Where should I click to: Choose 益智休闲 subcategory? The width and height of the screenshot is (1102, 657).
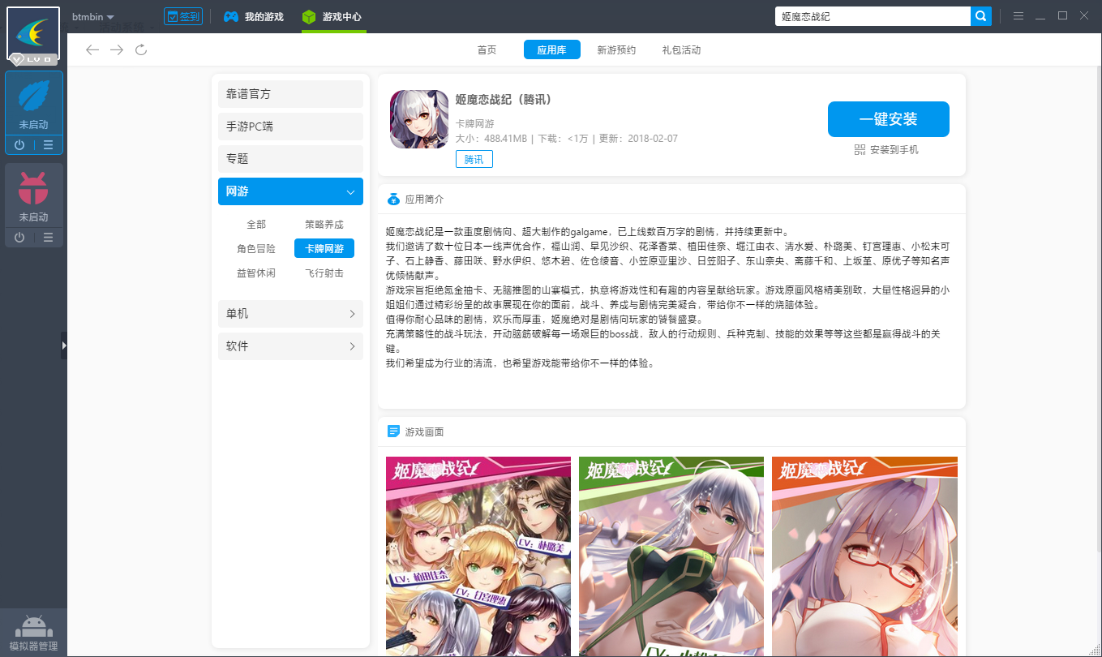pyautogui.click(x=256, y=273)
